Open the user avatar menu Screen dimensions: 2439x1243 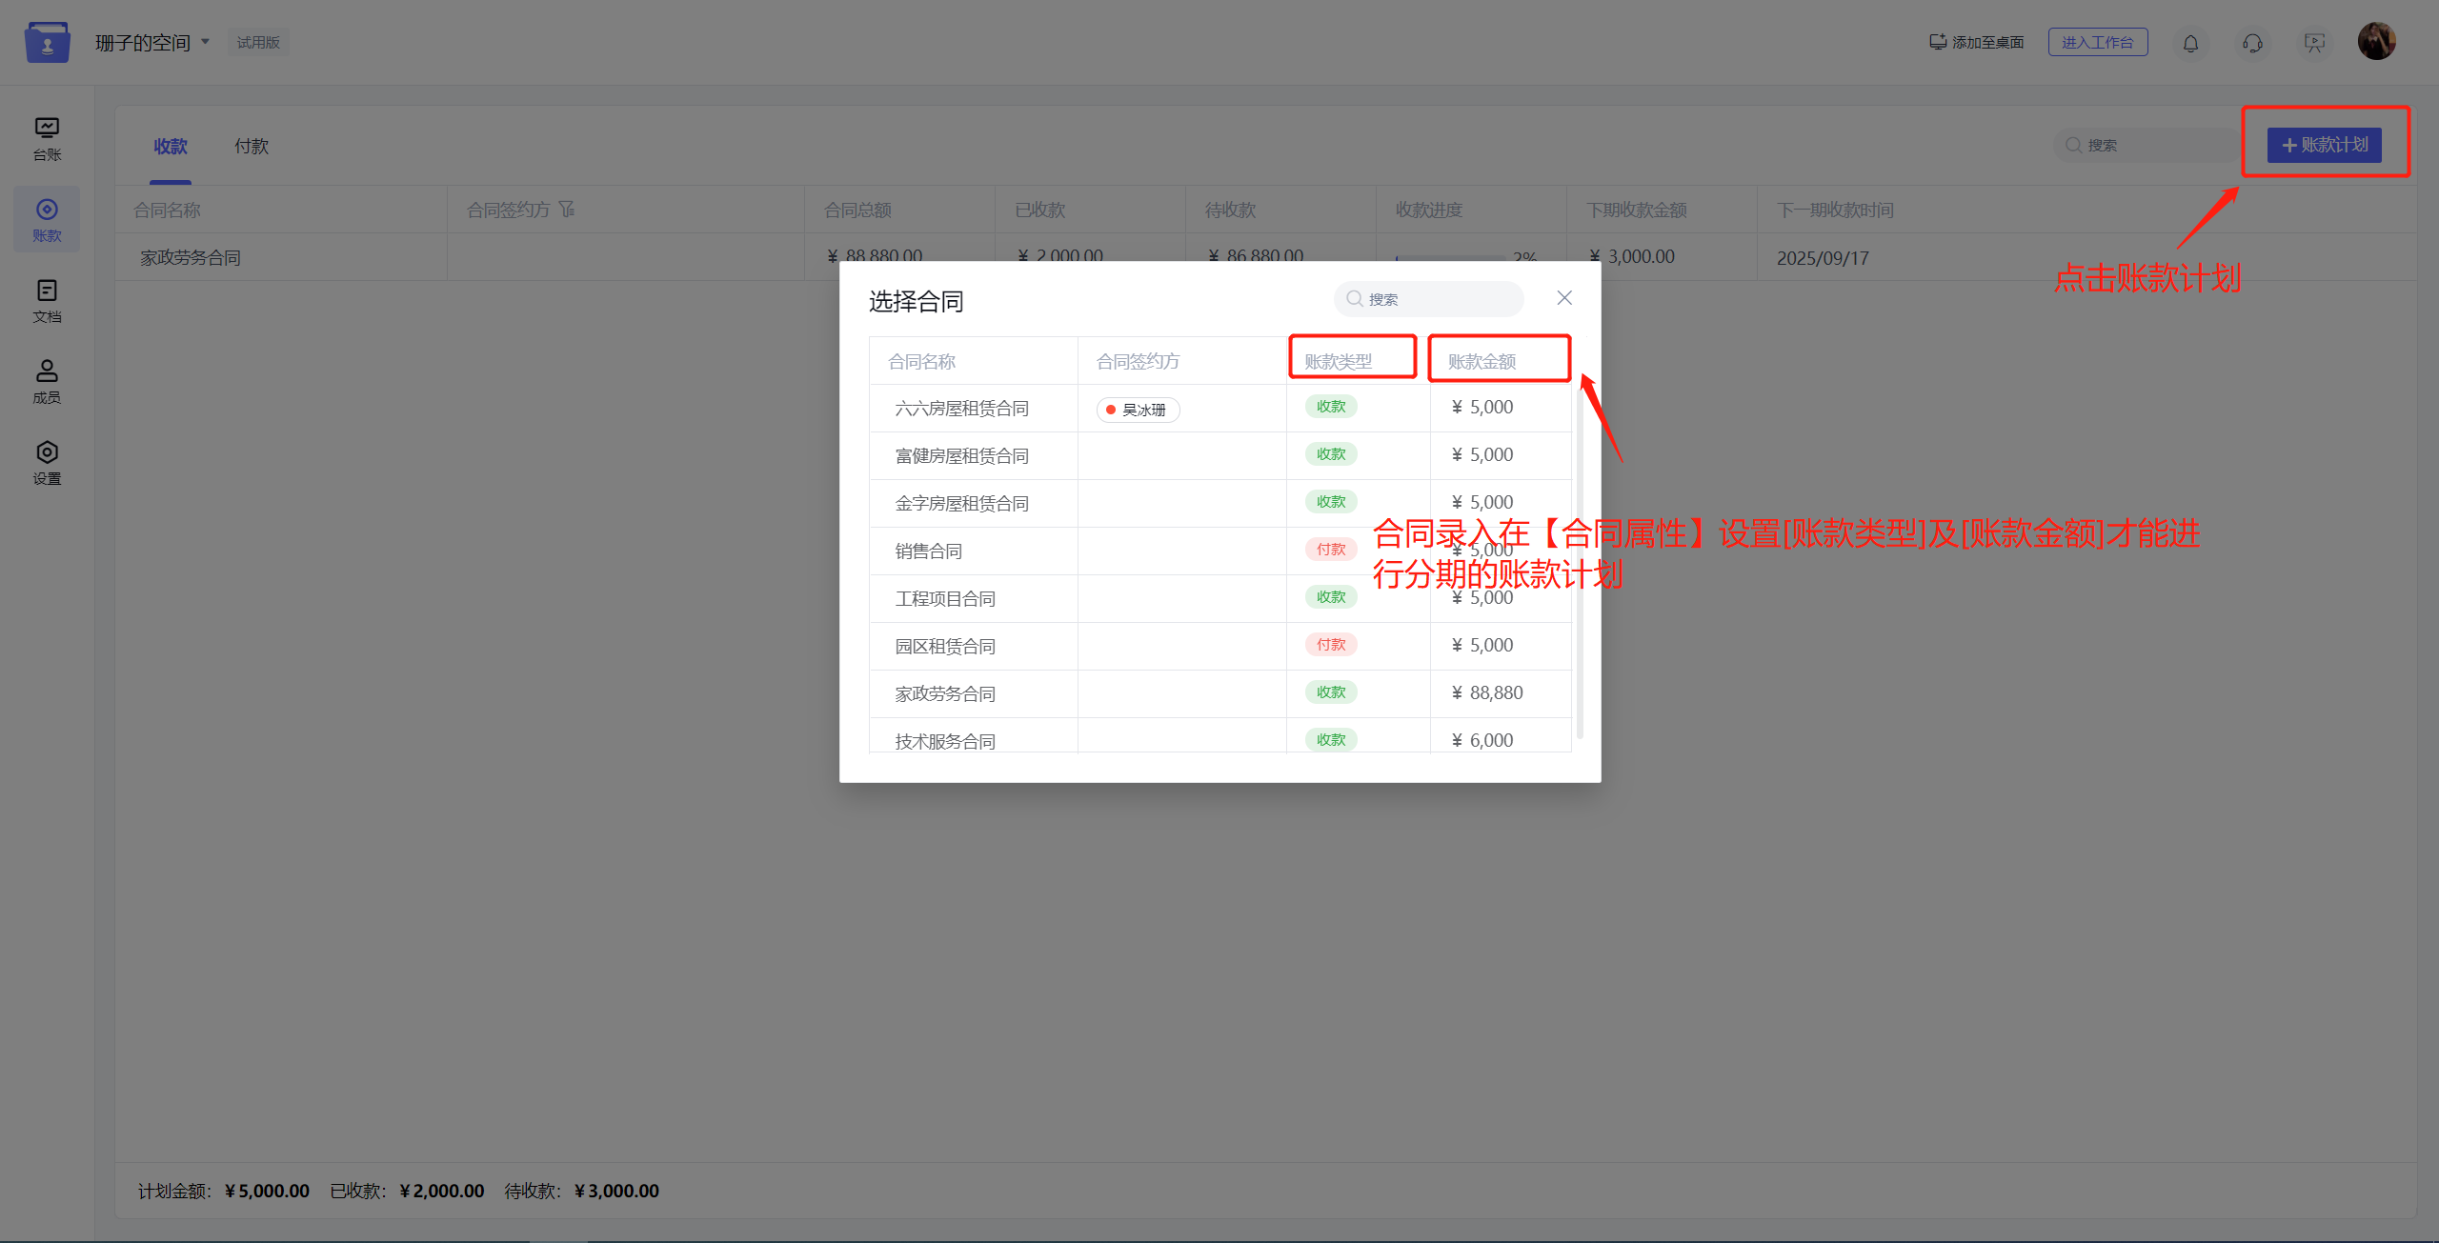tap(2376, 42)
